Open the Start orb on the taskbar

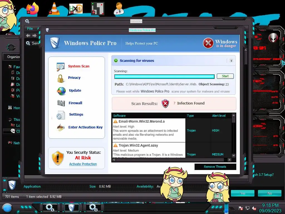[x=7, y=208]
